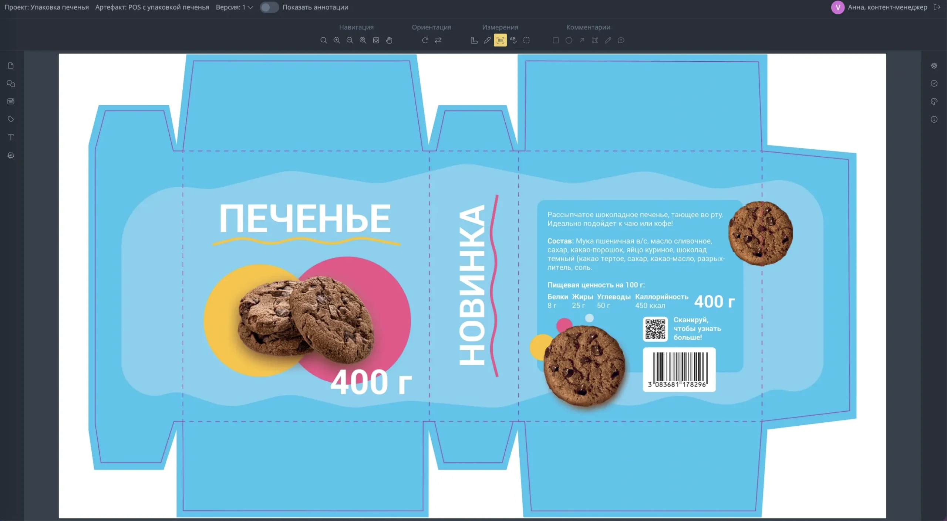Open the AI assistant panel in left sidebar
The height and width of the screenshot is (521, 947).
click(x=11, y=155)
